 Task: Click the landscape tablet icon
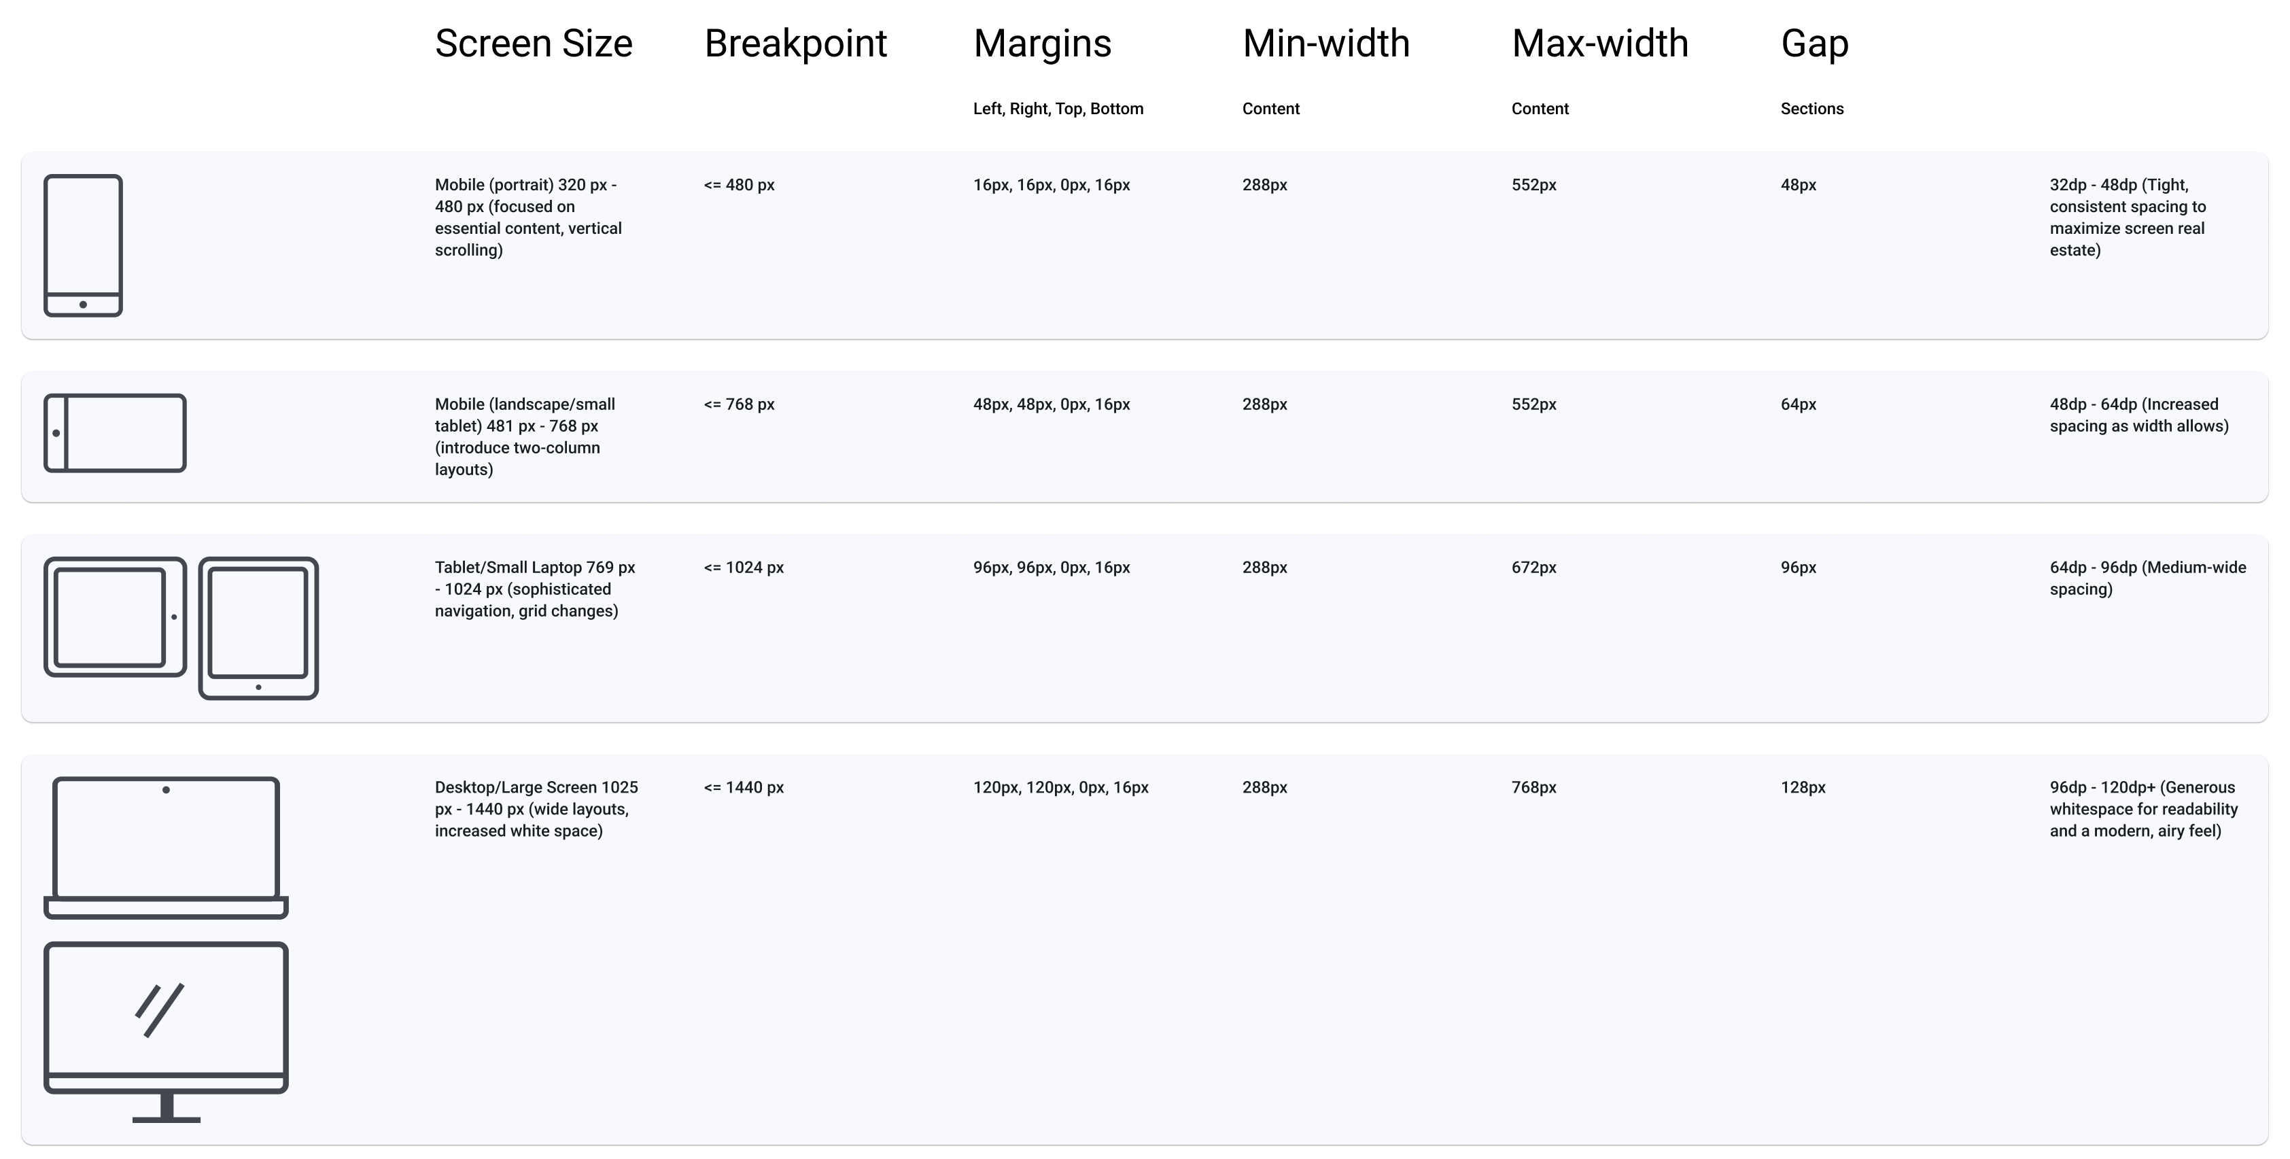[116, 617]
